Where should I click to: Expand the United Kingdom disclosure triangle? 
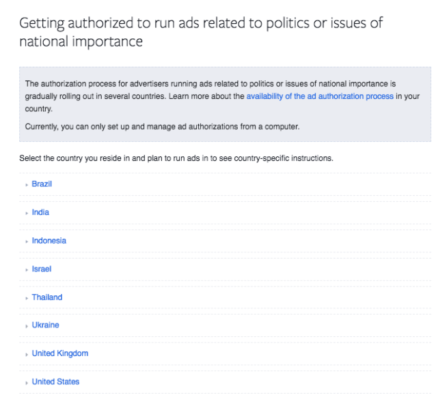click(x=27, y=354)
